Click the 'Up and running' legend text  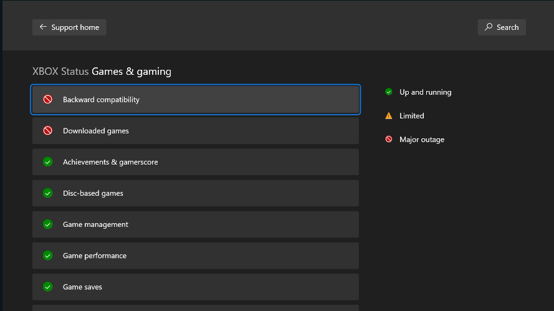[x=426, y=92]
